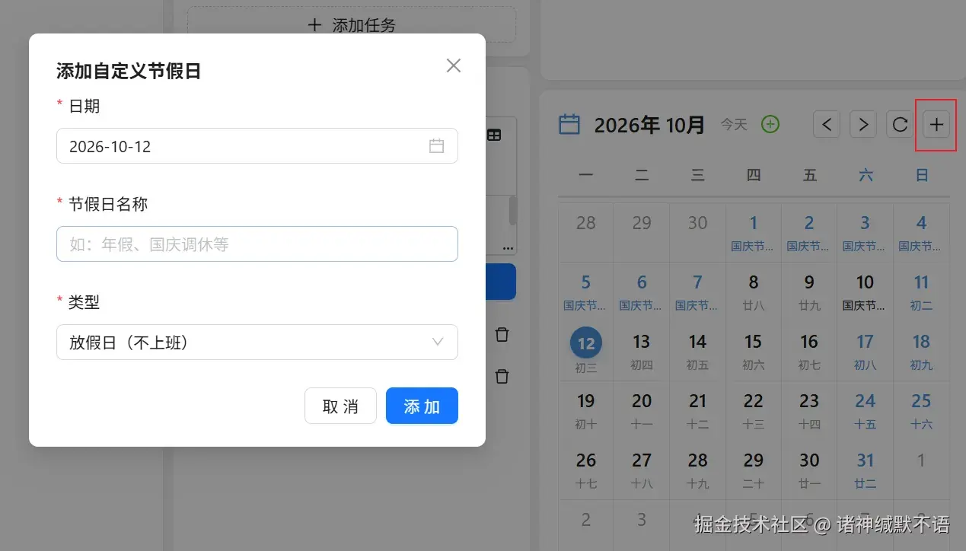
Task: Click the 今天 link in calendar header
Action: coord(734,124)
